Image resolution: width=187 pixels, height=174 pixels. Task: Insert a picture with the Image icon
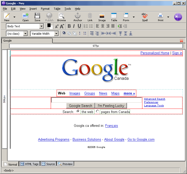[102, 17]
